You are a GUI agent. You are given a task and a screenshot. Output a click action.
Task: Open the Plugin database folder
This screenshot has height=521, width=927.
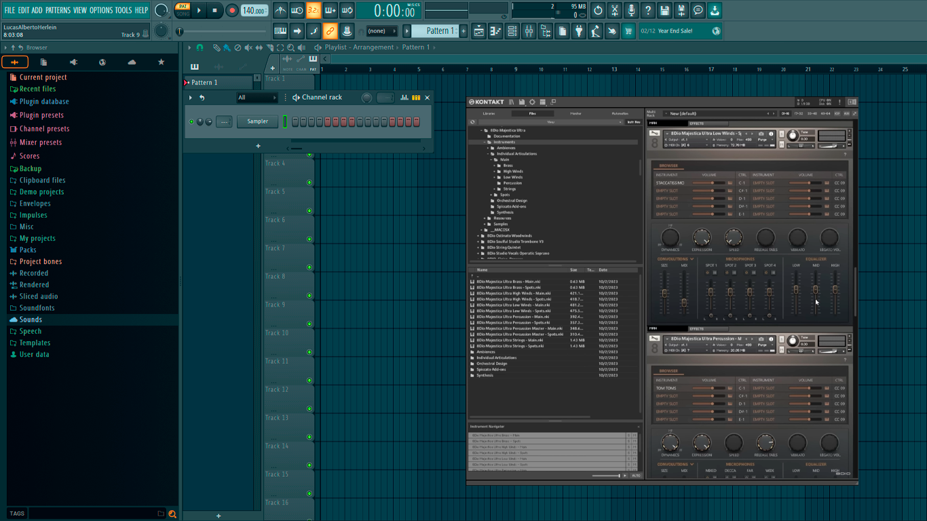click(44, 102)
